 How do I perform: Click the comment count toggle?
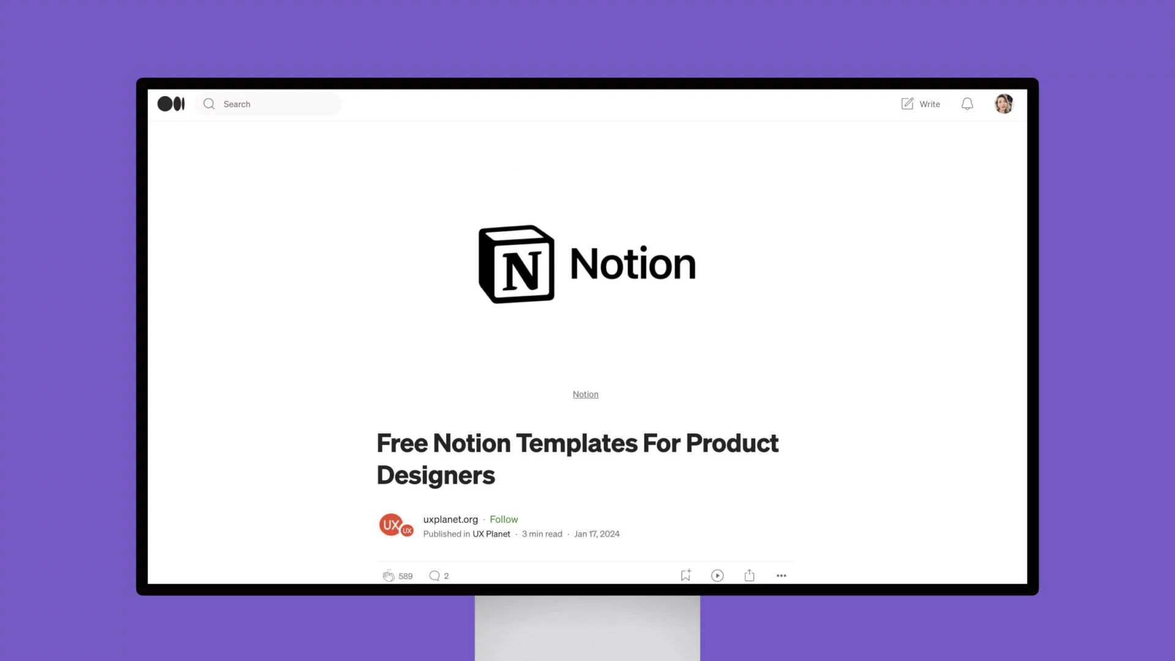[x=438, y=575]
